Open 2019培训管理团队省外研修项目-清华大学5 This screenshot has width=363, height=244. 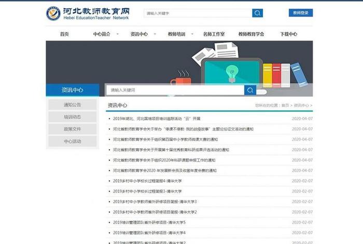tap(149, 222)
